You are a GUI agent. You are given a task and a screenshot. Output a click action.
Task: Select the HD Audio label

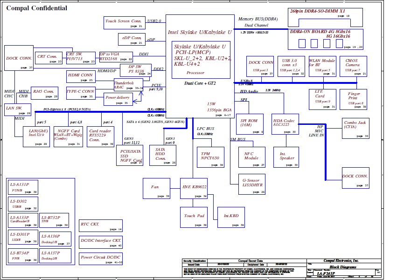tap(249, 91)
